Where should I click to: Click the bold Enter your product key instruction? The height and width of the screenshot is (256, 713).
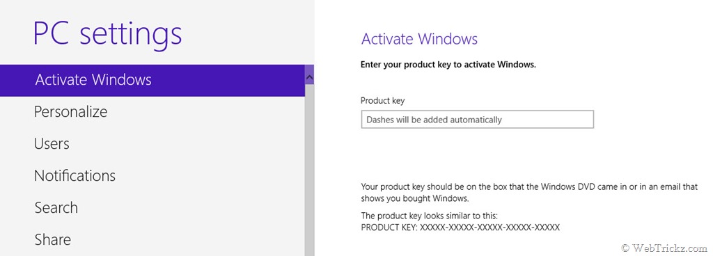coord(448,65)
